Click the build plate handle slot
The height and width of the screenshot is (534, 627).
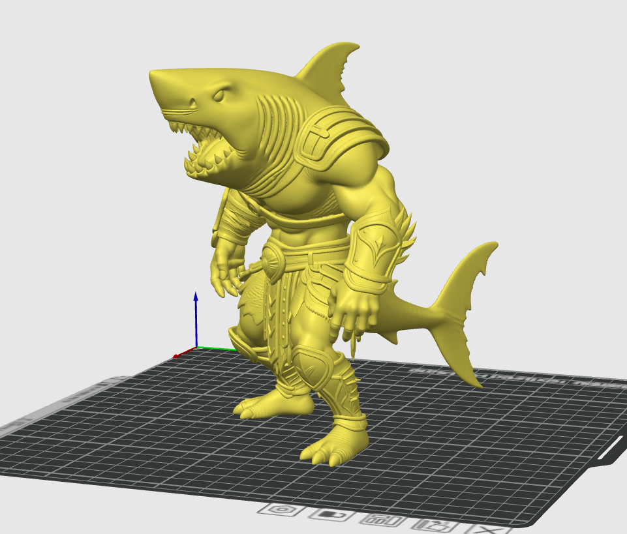[613, 451]
